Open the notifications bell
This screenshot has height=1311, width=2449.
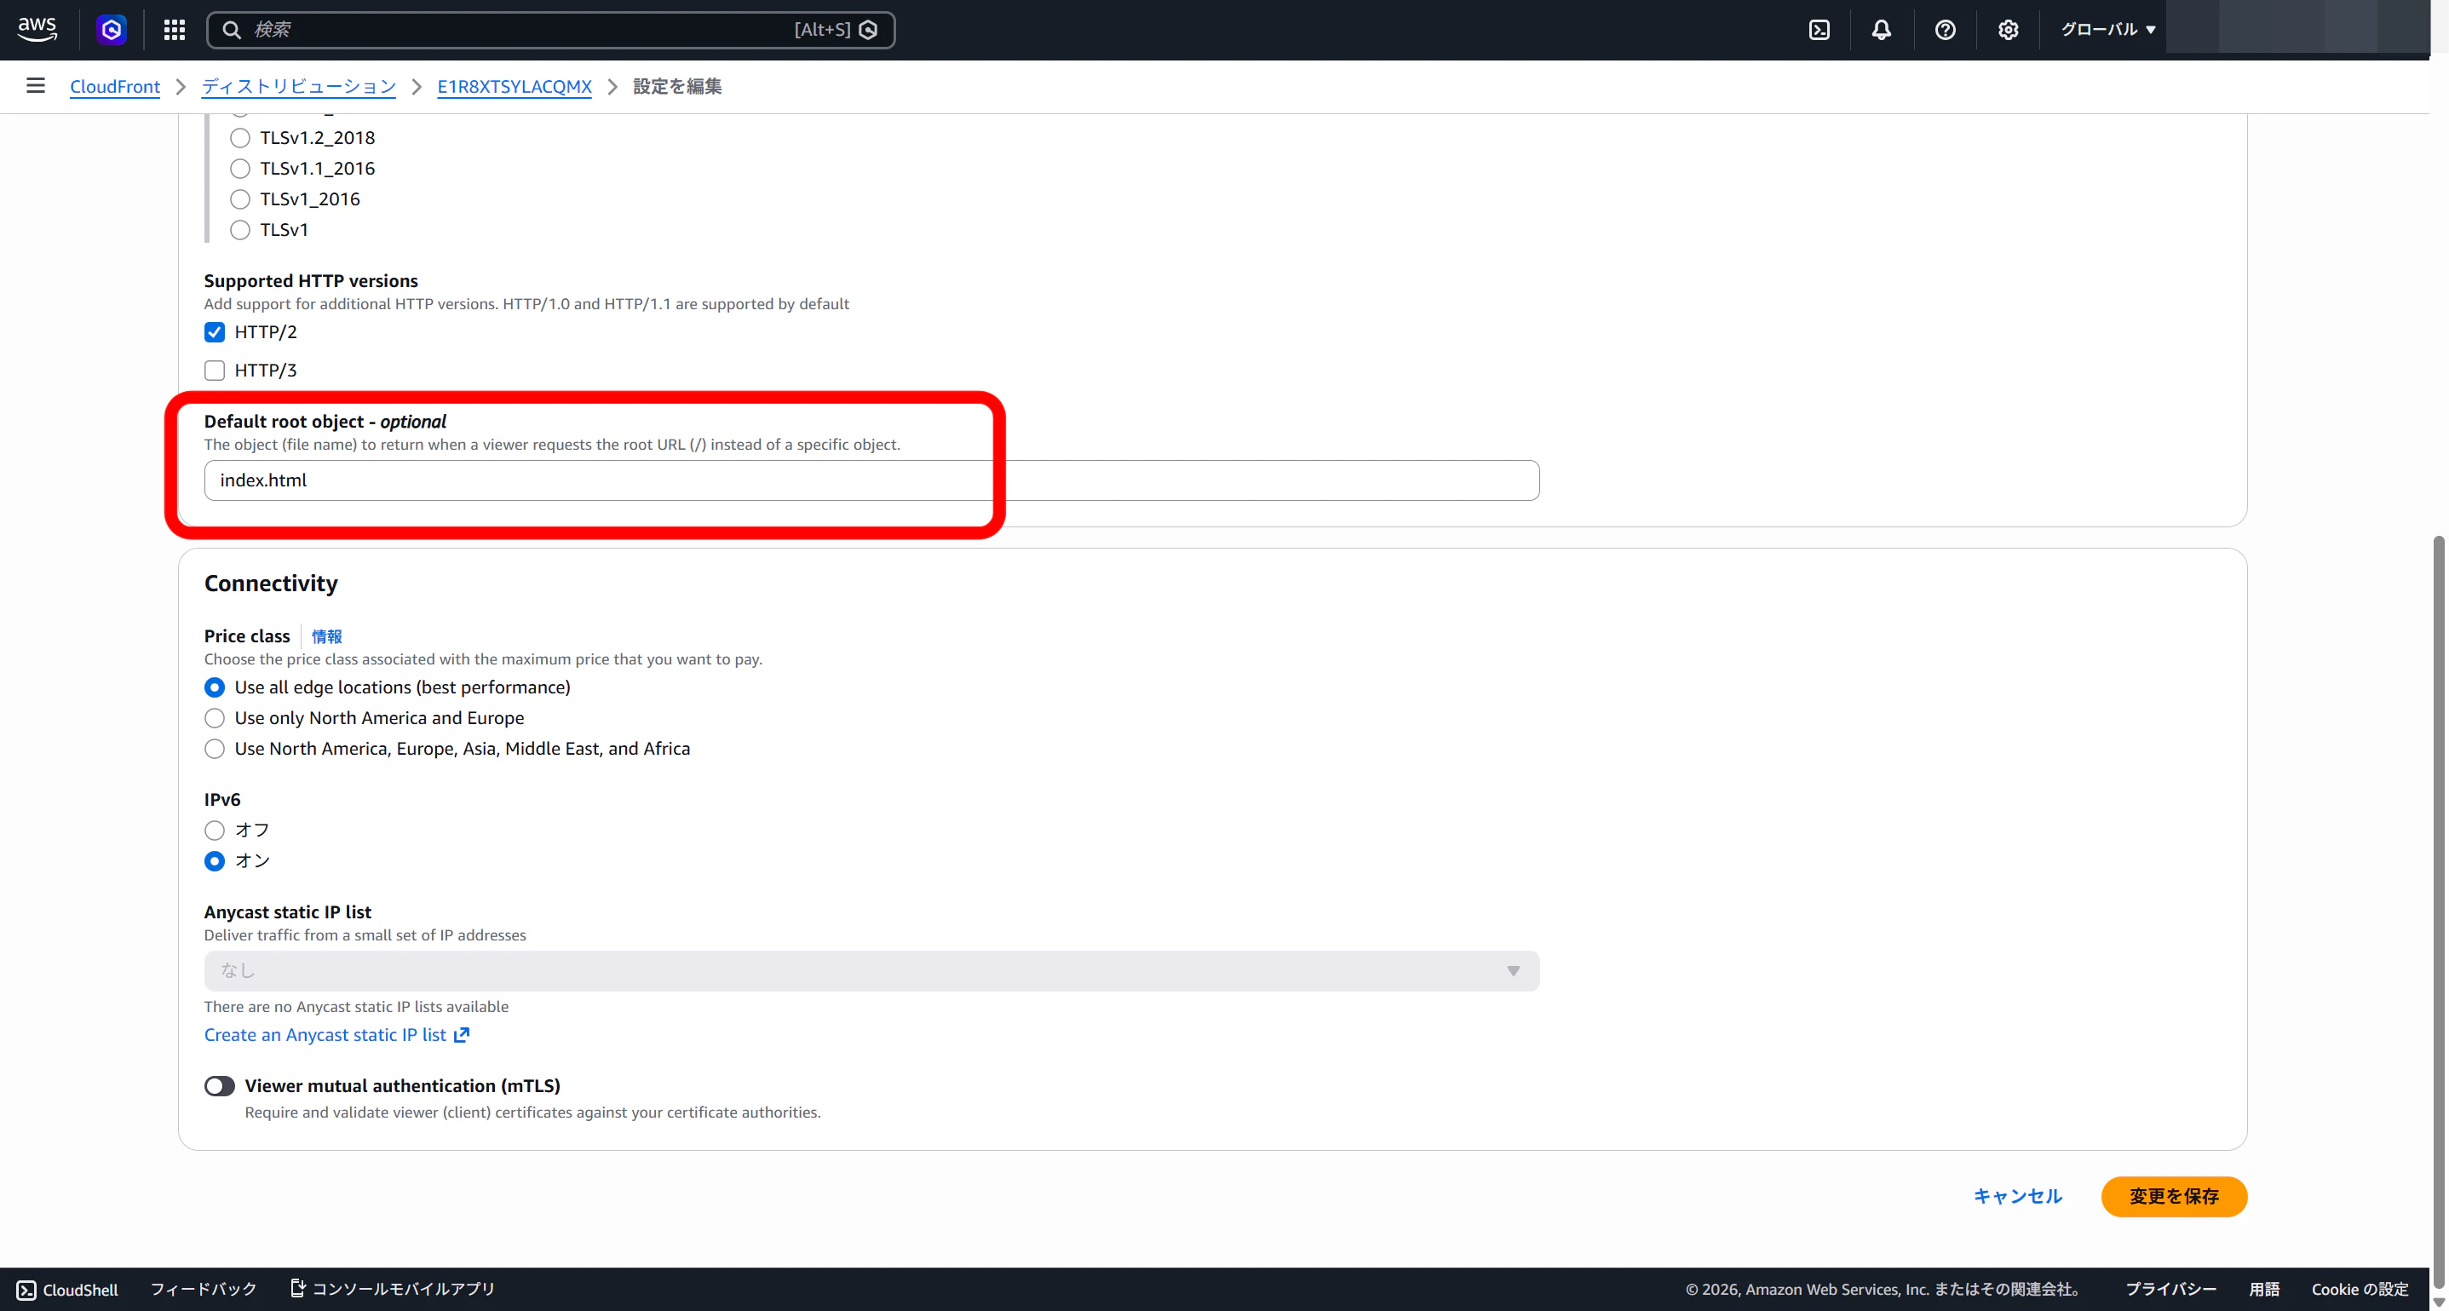[x=1882, y=30]
